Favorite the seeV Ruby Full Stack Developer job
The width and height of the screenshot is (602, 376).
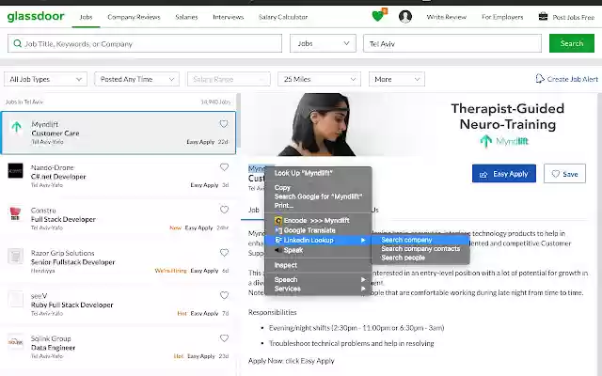224,295
